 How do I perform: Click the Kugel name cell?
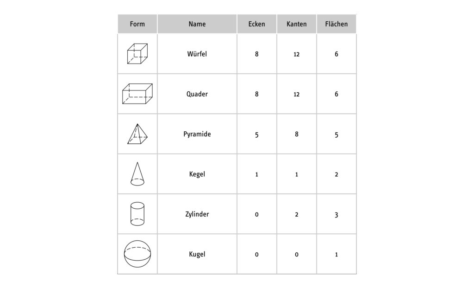197,254
